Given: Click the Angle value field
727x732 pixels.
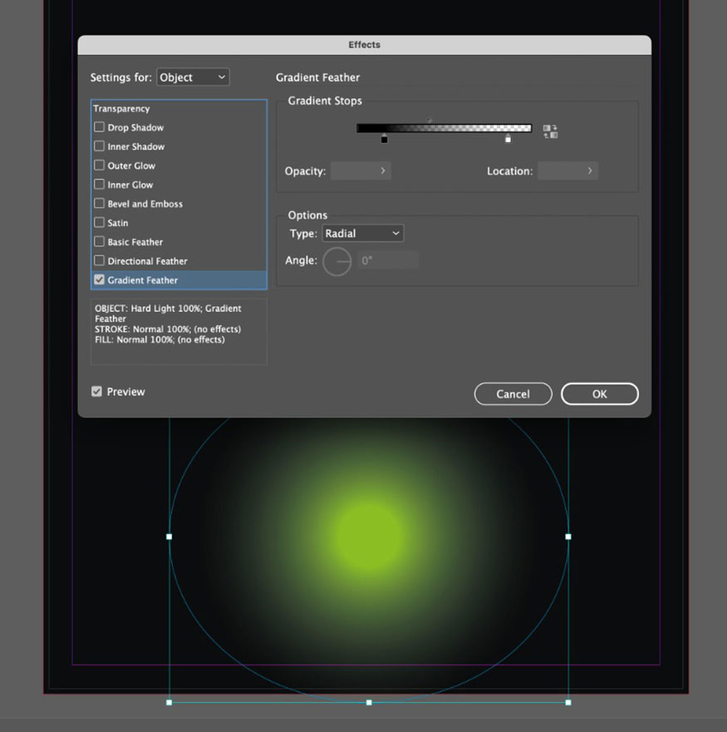Looking at the screenshot, I should [x=388, y=260].
